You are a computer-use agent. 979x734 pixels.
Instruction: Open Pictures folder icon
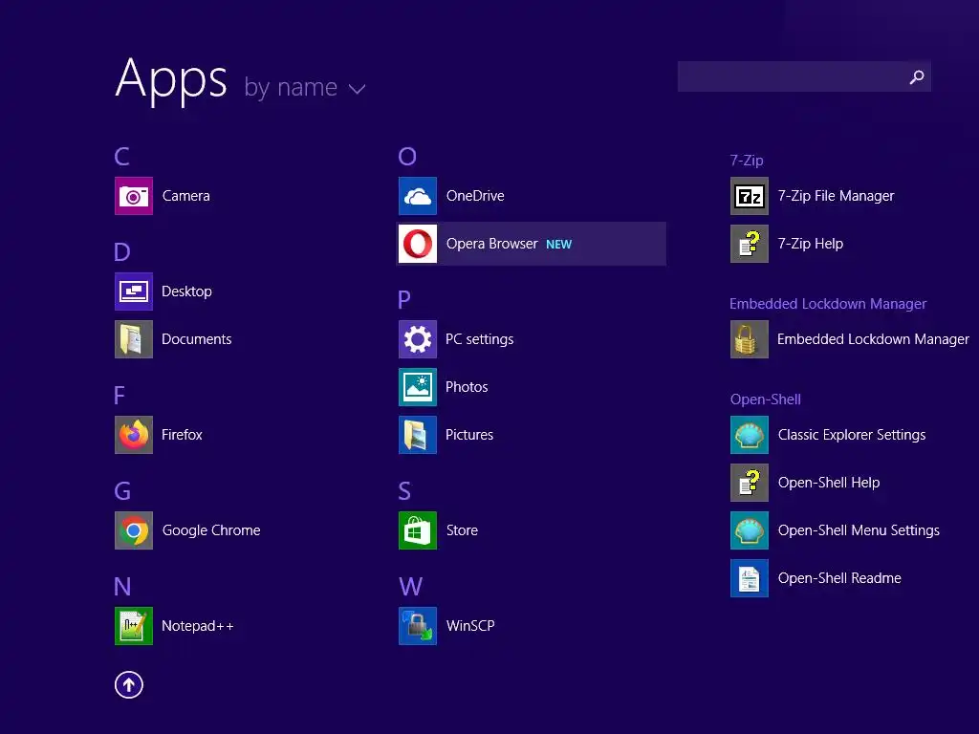click(x=418, y=435)
